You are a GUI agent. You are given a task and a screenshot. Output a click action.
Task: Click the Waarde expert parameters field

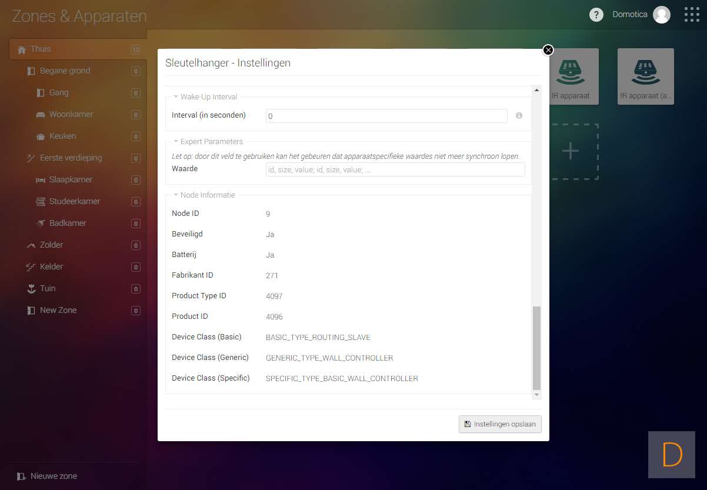395,169
